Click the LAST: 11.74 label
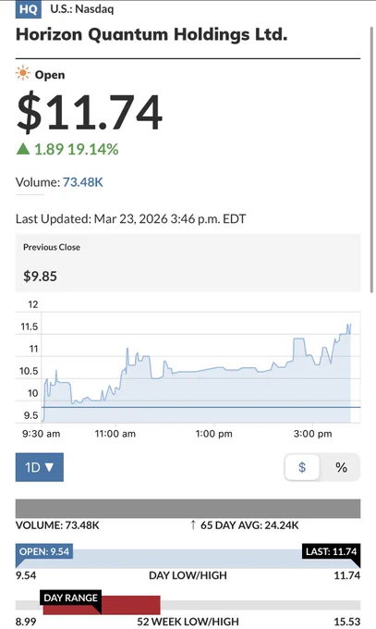This screenshot has height=629, width=376. coord(331,551)
